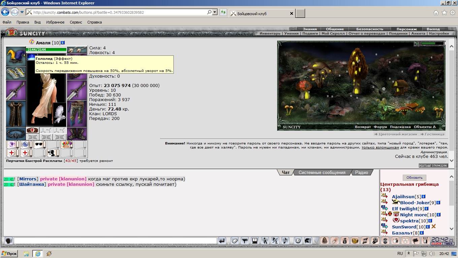Click the green health bar 2144/2144
Screen dimensions: 458x258
(x=46, y=49)
